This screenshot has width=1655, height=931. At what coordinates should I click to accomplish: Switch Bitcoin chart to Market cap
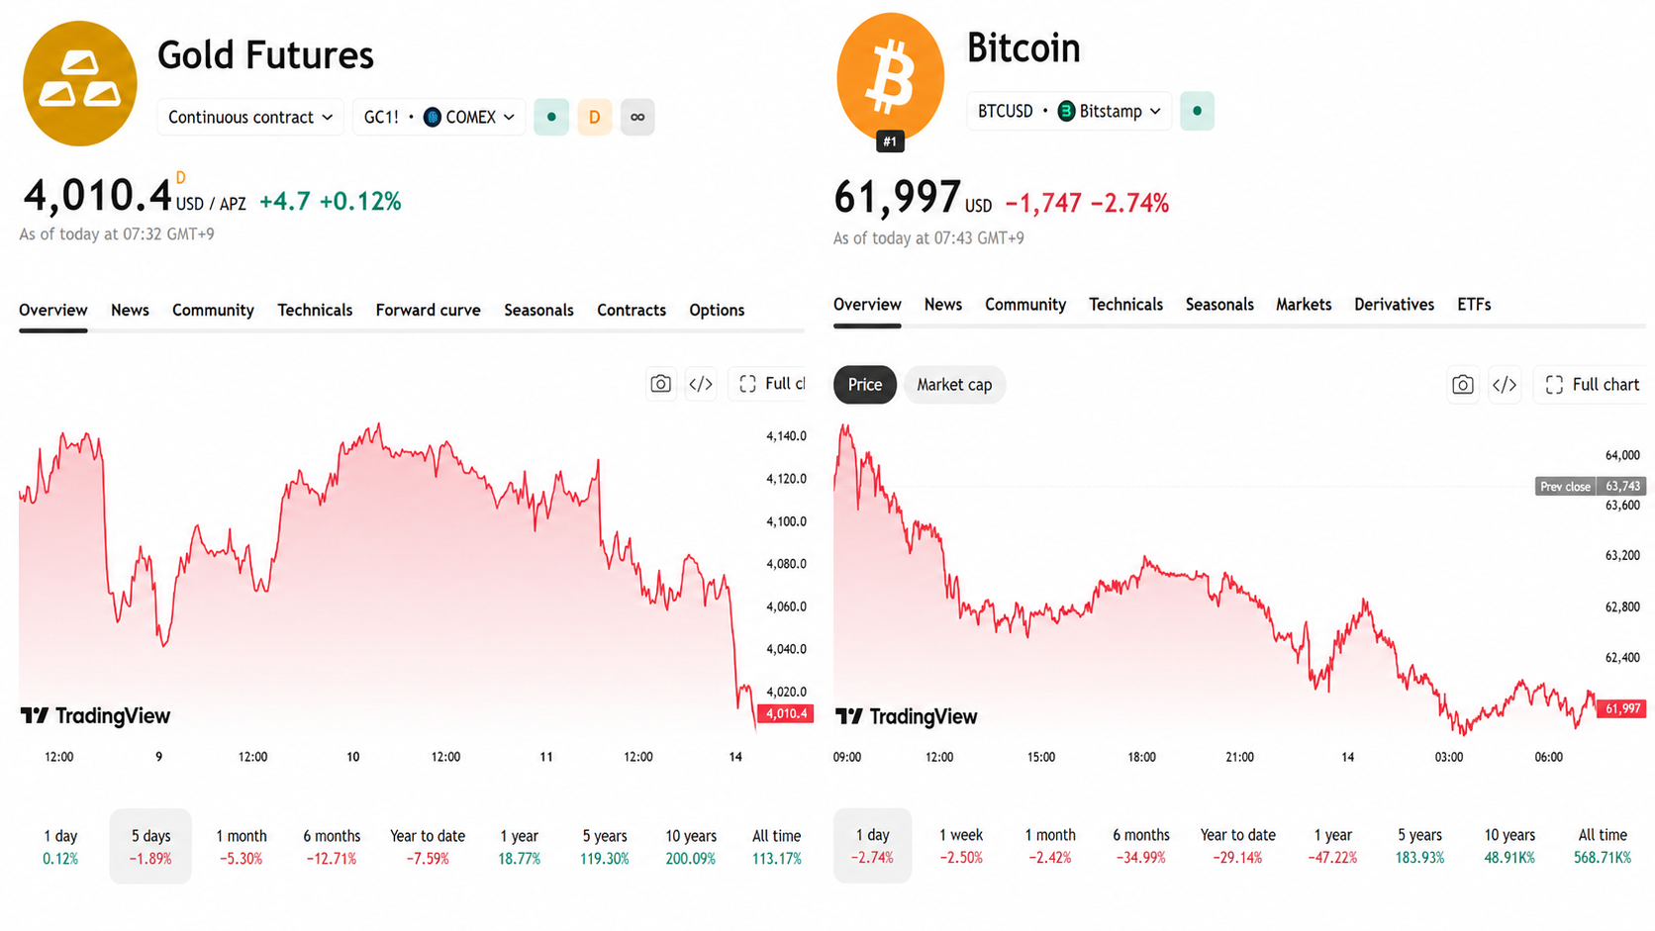[x=954, y=385]
